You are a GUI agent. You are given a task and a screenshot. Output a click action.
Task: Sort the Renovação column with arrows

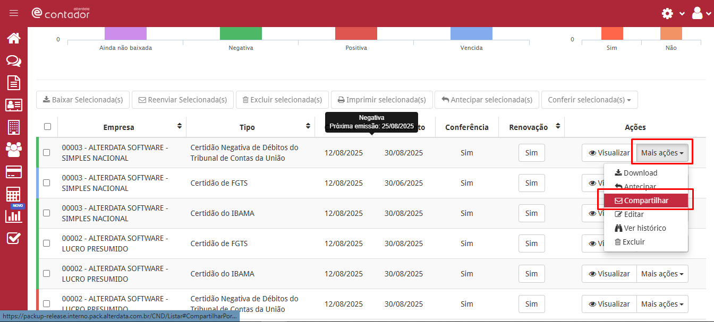pos(558,126)
